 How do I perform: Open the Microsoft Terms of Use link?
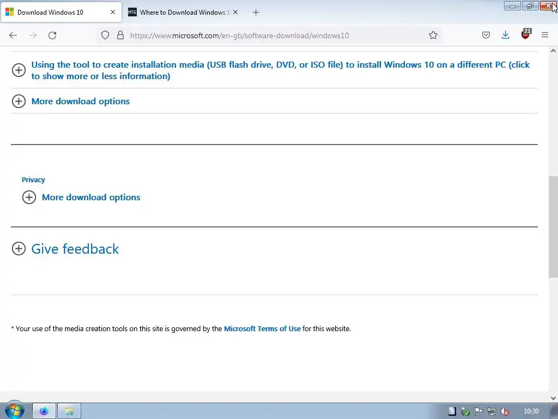[262, 328]
